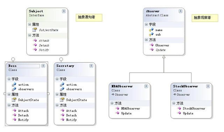Image resolution: width=224 pixels, height=132 pixels.
Task: Select the Notify method icon in Secretary
Action: pyautogui.click(x=62, y=119)
